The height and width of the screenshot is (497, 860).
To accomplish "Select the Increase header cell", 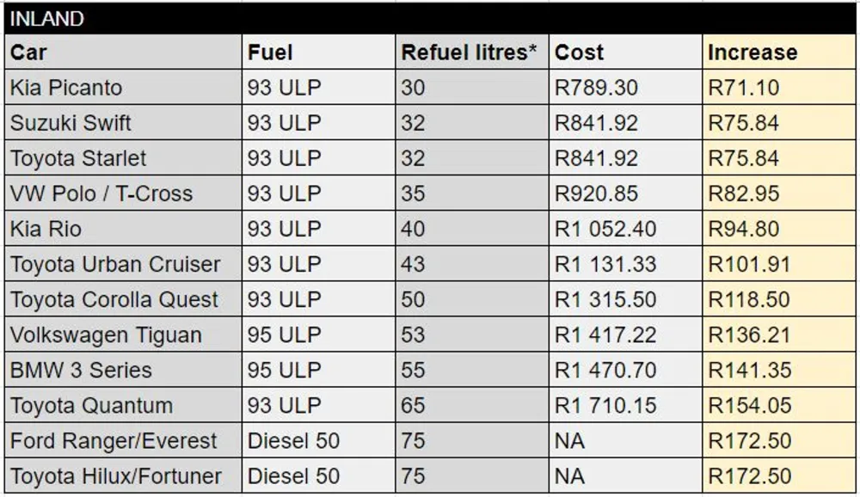I will tap(779, 52).
